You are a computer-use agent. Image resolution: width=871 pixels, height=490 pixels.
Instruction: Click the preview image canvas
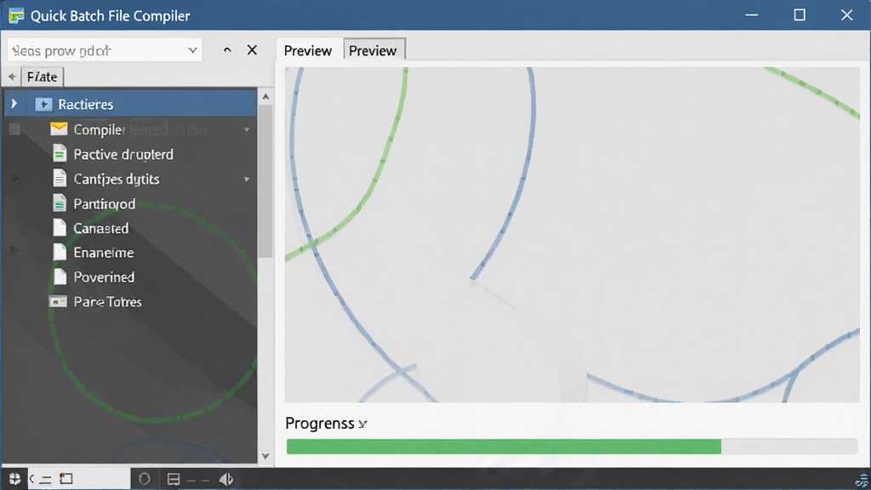pyautogui.click(x=572, y=235)
